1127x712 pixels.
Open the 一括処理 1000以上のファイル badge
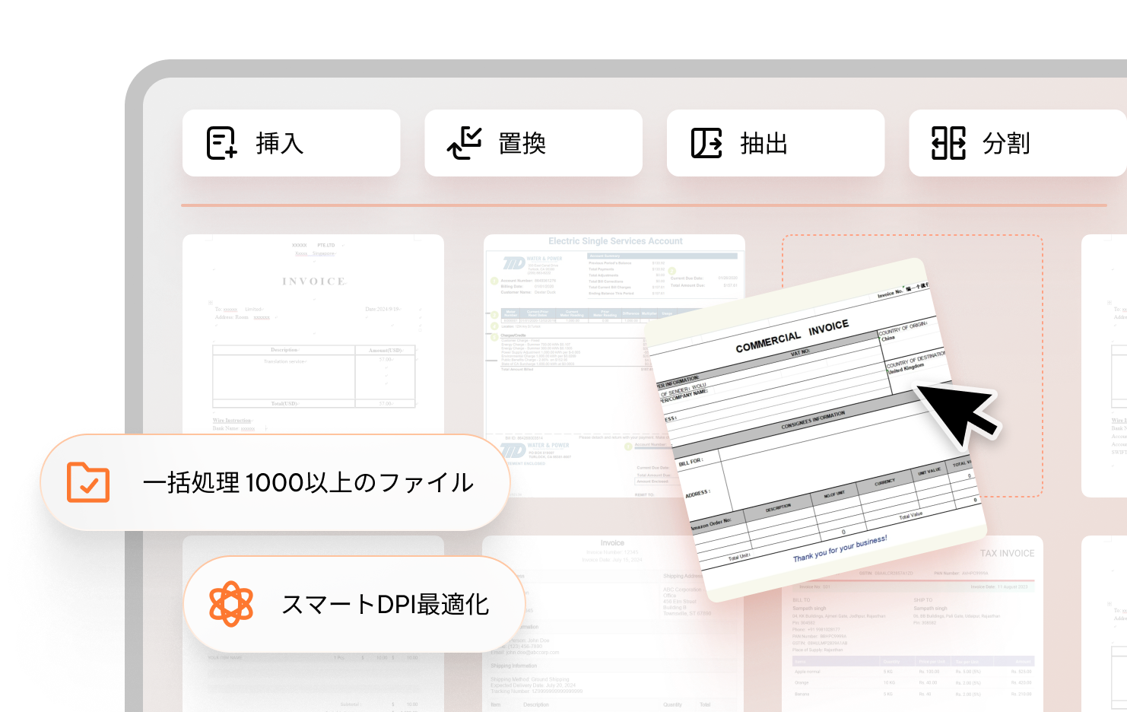(x=275, y=482)
